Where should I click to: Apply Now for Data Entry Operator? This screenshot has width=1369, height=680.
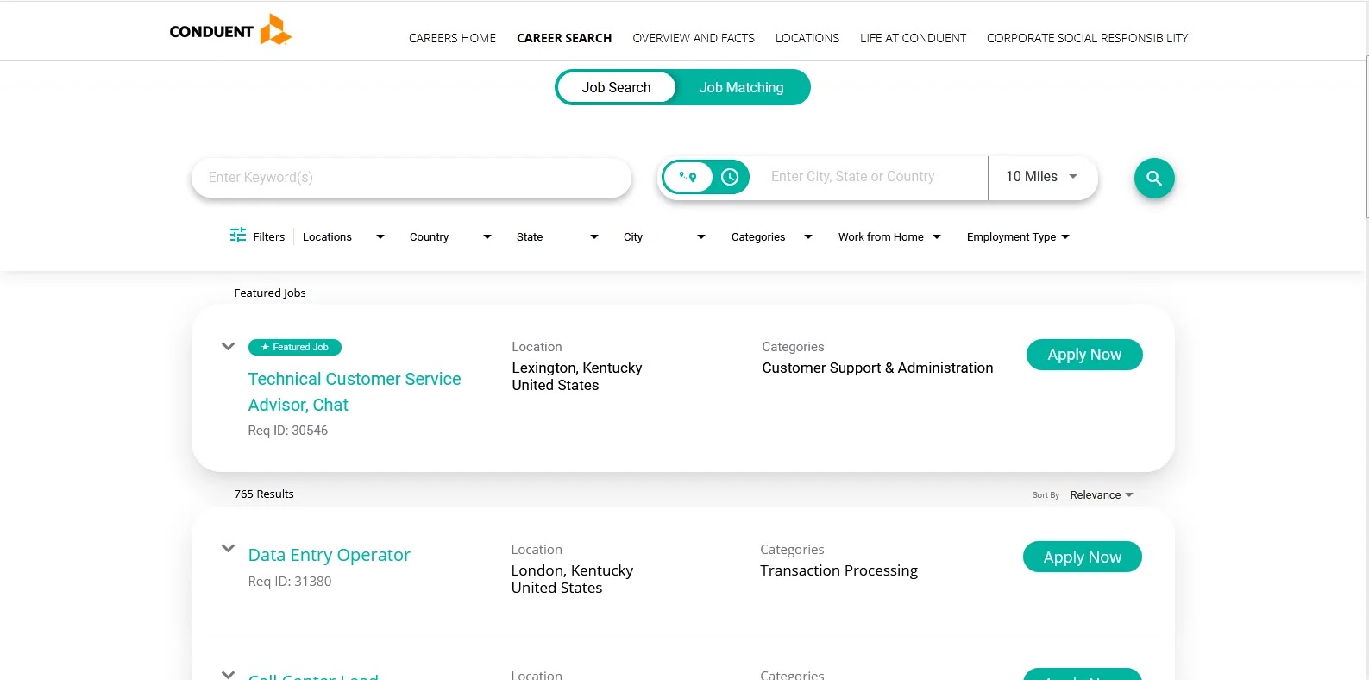1083,557
